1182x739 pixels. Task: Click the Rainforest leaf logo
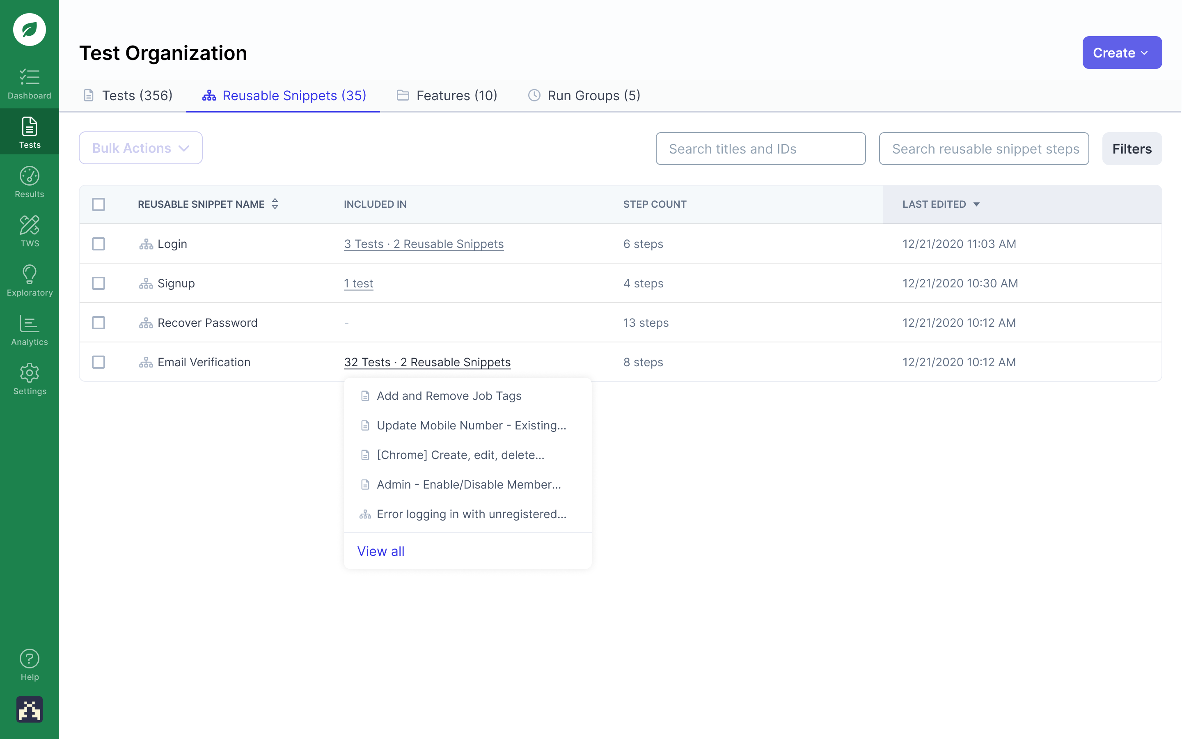29,29
